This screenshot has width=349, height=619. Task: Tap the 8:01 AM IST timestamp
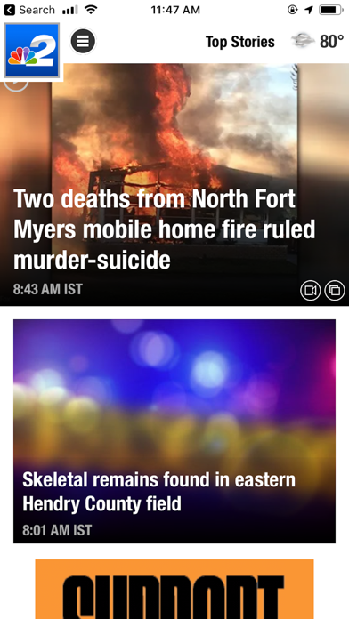[x=57, y=530]
